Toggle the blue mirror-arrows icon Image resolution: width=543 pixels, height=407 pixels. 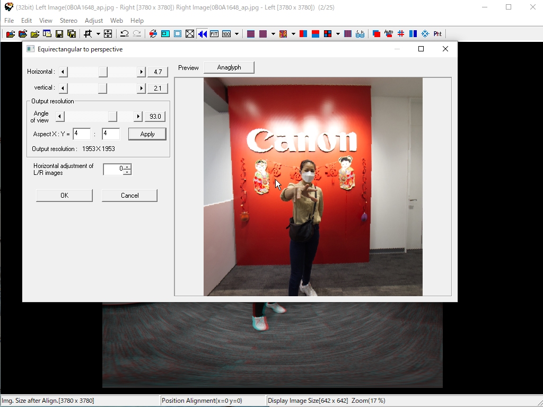pos(202,33)
